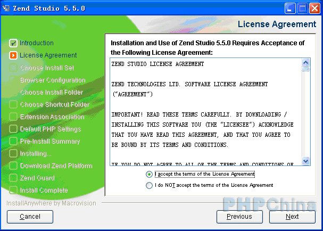
Task: Click the Pre-Install Summary step box icon
Action: 13,141
